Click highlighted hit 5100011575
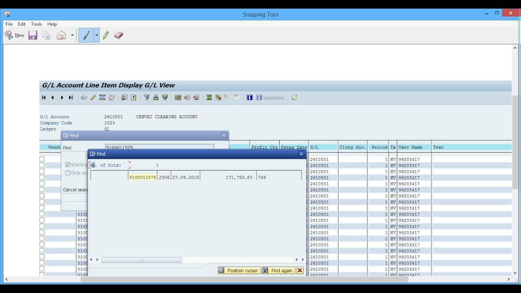The image size is (521, 293). pyautogui.click(x=143, y=177)
